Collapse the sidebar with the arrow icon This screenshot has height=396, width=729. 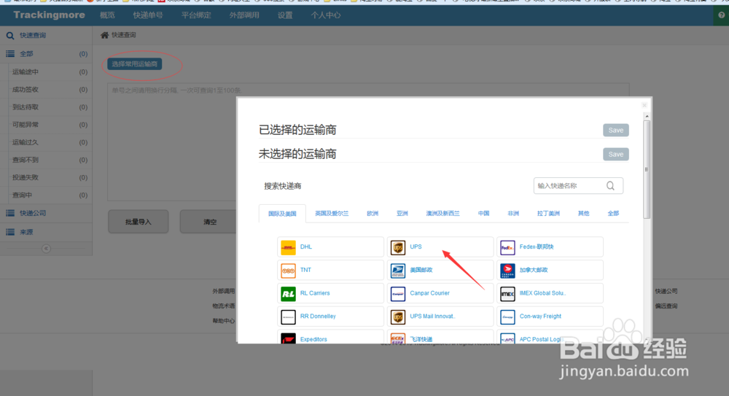pyautogui.click(x=46, y=249)
